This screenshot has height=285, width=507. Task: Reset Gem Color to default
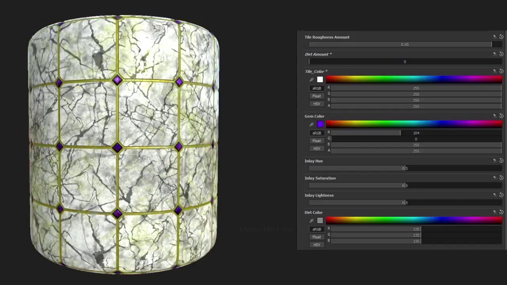(x=501, y=116)
